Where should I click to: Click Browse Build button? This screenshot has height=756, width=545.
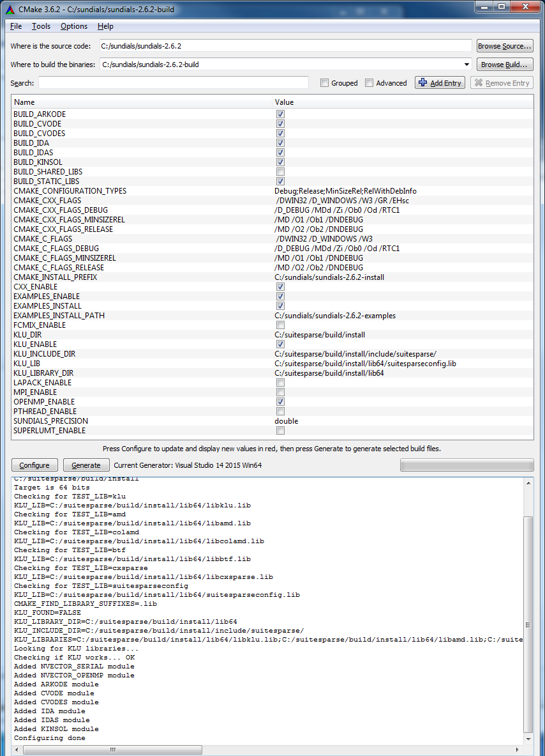tap(505, 64)
